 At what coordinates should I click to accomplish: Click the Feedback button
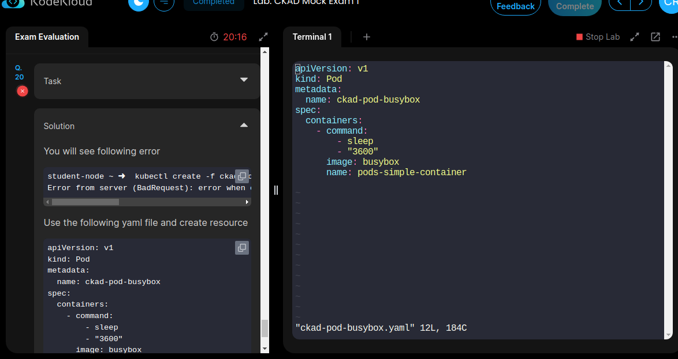coord(515,6)
